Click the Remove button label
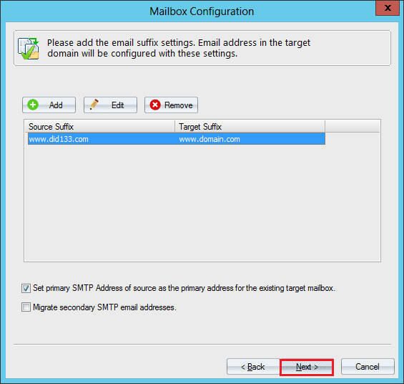This screenshot has height=384, width=404. [179, 105]
